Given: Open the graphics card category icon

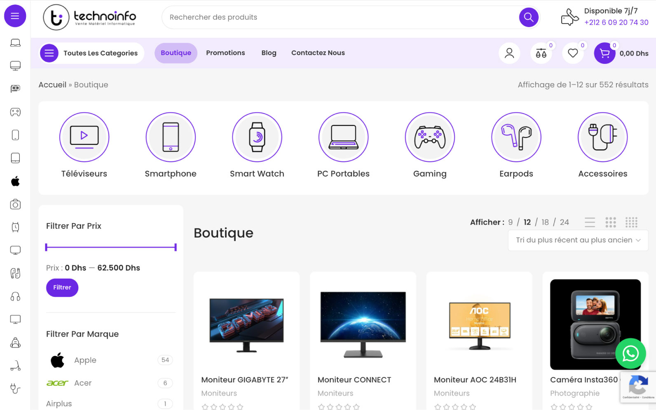Looking at the screenshot, I should click(15, 89).
